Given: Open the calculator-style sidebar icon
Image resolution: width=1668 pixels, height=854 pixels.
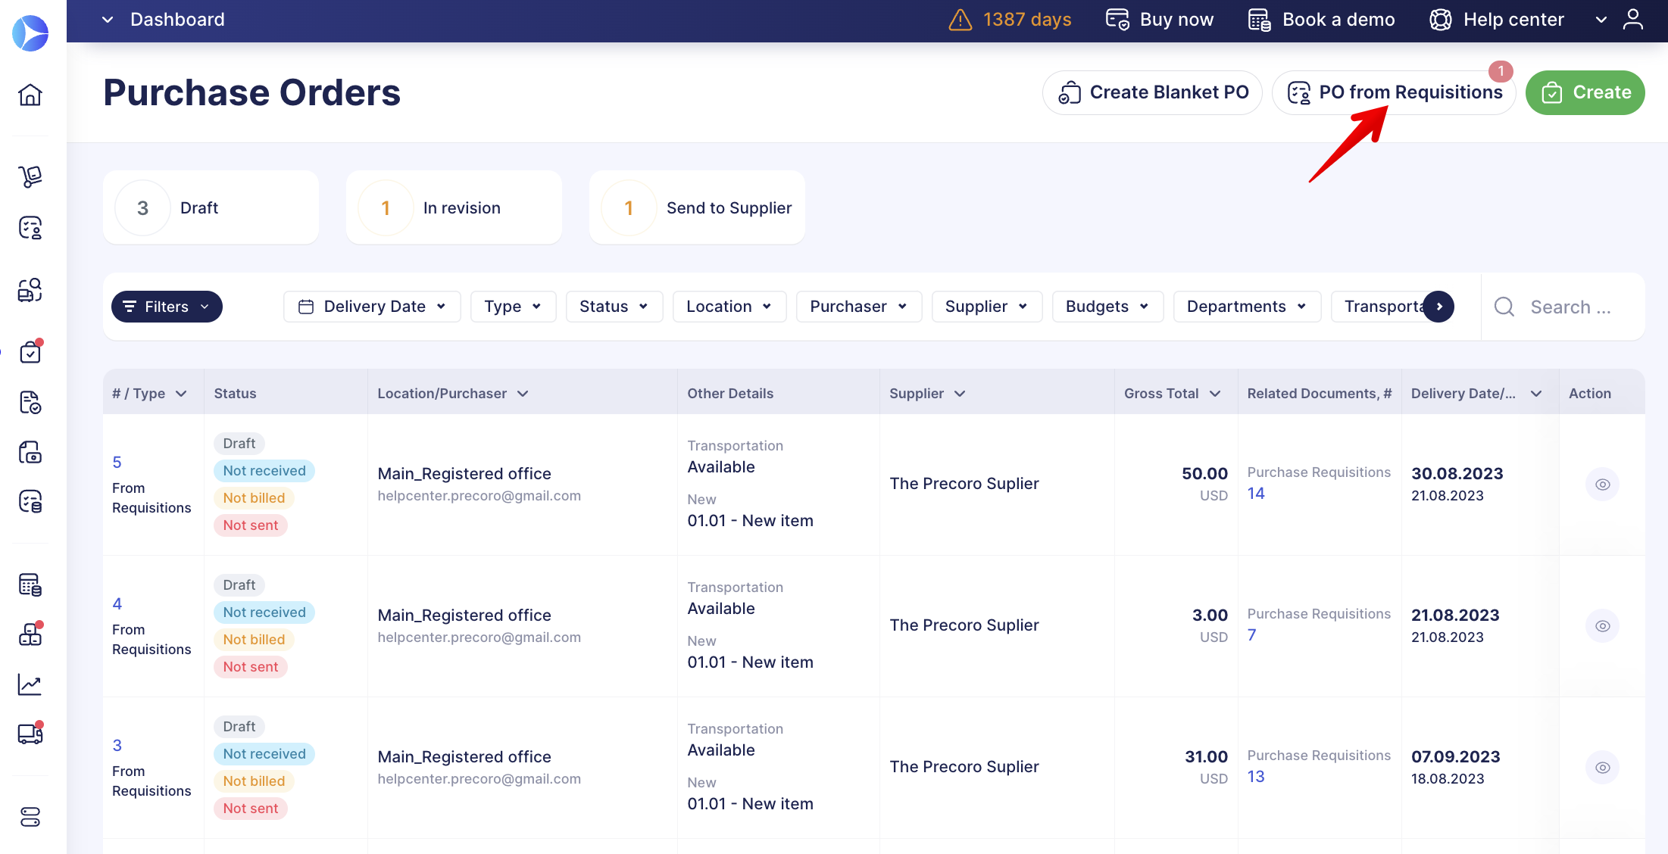Looking at the screenshot, I should (x=30, y=584).
